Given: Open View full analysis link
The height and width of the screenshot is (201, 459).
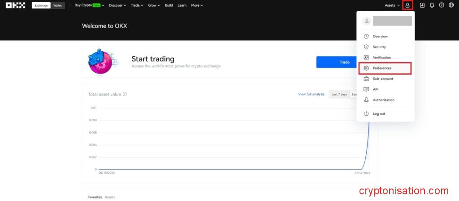Looking at the screenshot, I should 311,94.
